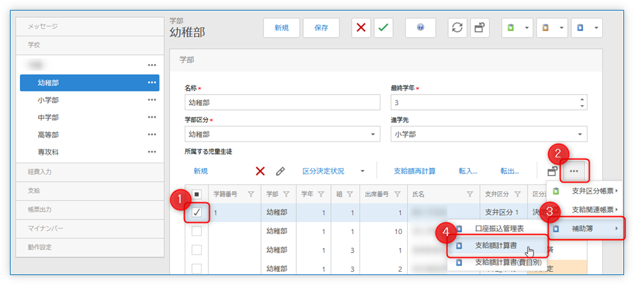Click the red X delete icon above student grid
Screen dimensions: 634x285
pyautogui.click(x=260, y=171)
